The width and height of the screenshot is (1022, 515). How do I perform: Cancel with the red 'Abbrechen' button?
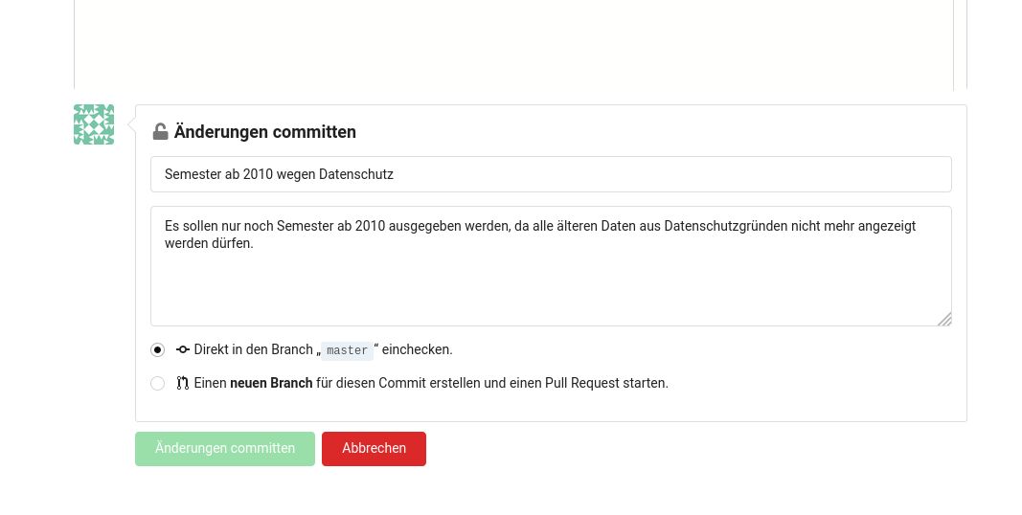coord(374,448)
